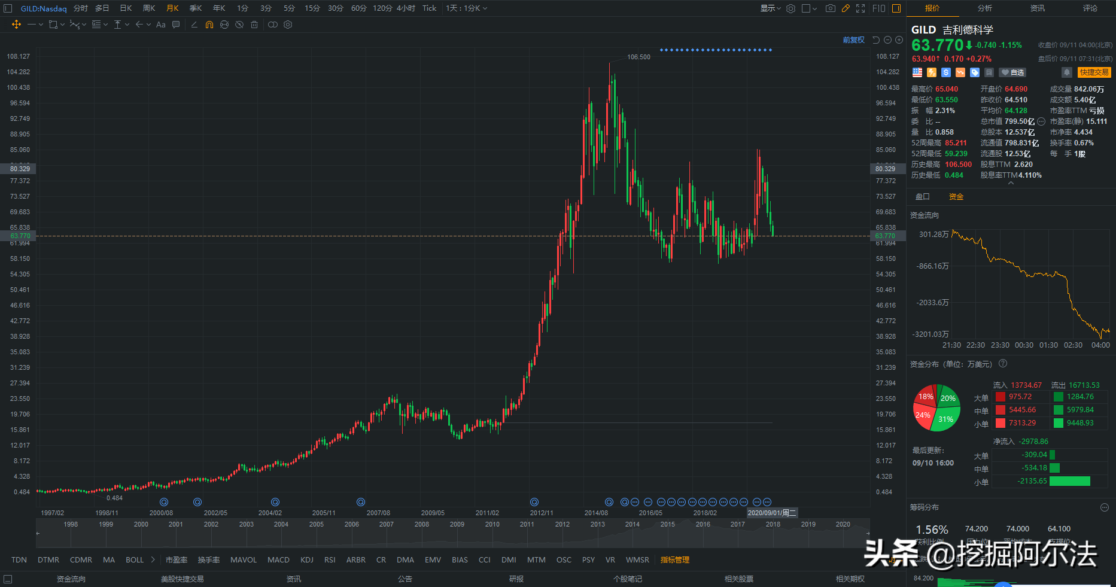This screenshot has width=1116, height=587.
Task: Switch to 周K weekly candlestick period
Action: point(149,8)
